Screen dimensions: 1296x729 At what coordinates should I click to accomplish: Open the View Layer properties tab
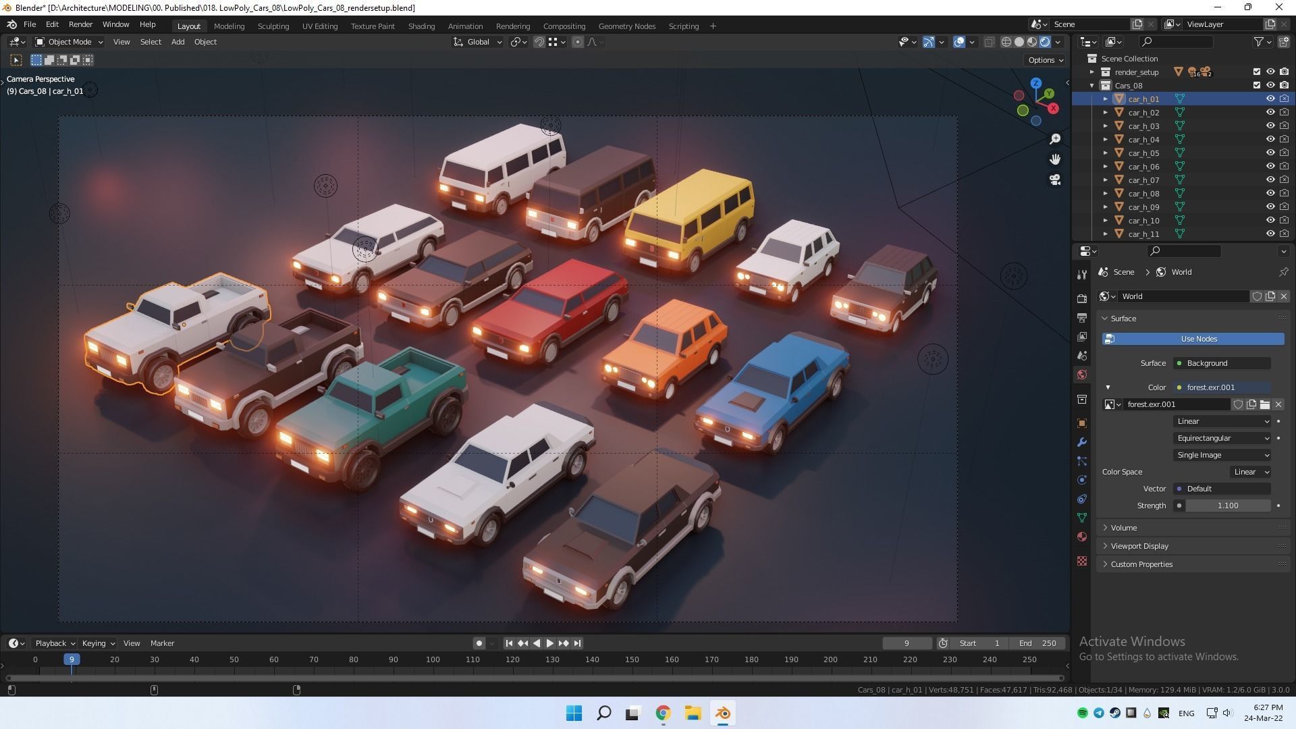(1082, 336)
